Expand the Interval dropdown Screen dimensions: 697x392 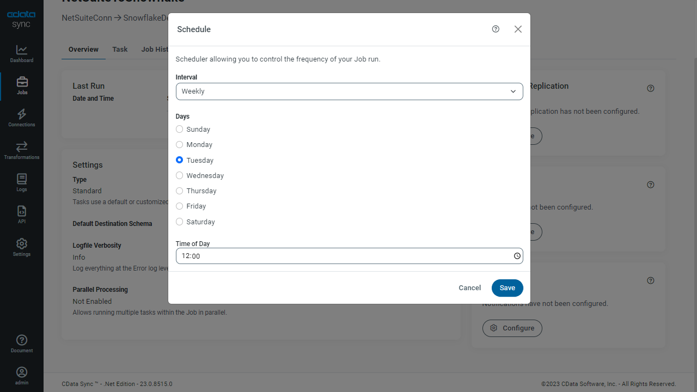(x=349, y=91)
